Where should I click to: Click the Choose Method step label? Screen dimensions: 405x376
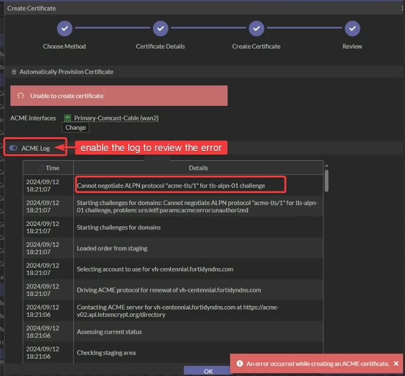[x=64, y=46]
